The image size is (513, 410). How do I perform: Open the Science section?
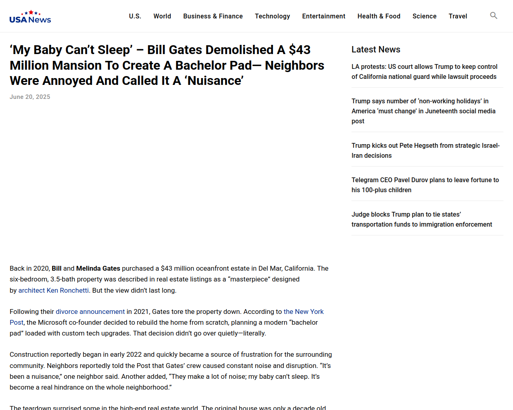coord(424,16)
